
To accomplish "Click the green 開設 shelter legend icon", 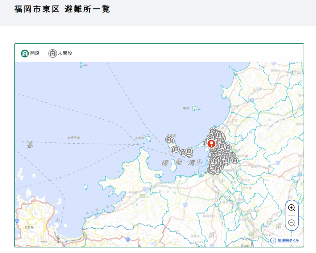I will click(25, 53).
